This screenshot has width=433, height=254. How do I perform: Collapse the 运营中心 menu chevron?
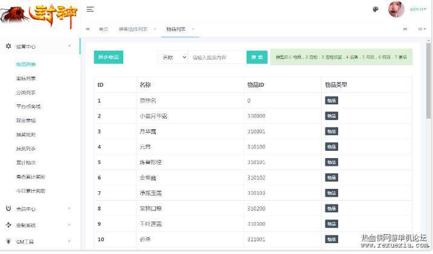(x=69, y=46)
